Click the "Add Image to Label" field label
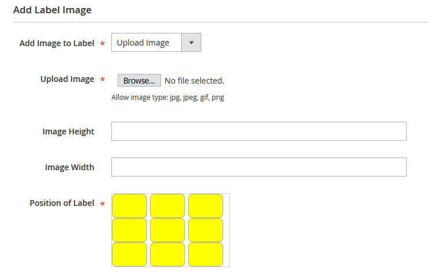The image size is (428, 274). click(57, 43)
